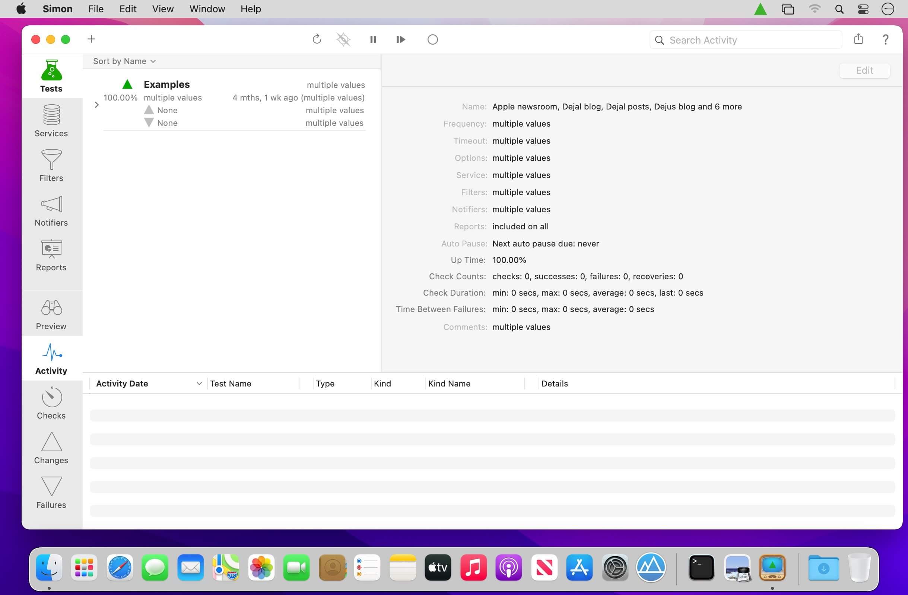Click the Simon green triangle menu bar icon
Screen dimensions: 908x595
click(761, 9)
